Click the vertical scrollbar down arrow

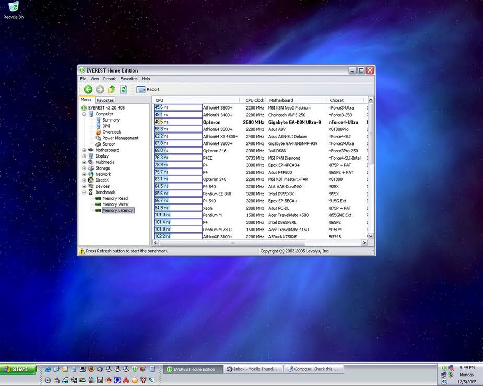click(371, 236)
